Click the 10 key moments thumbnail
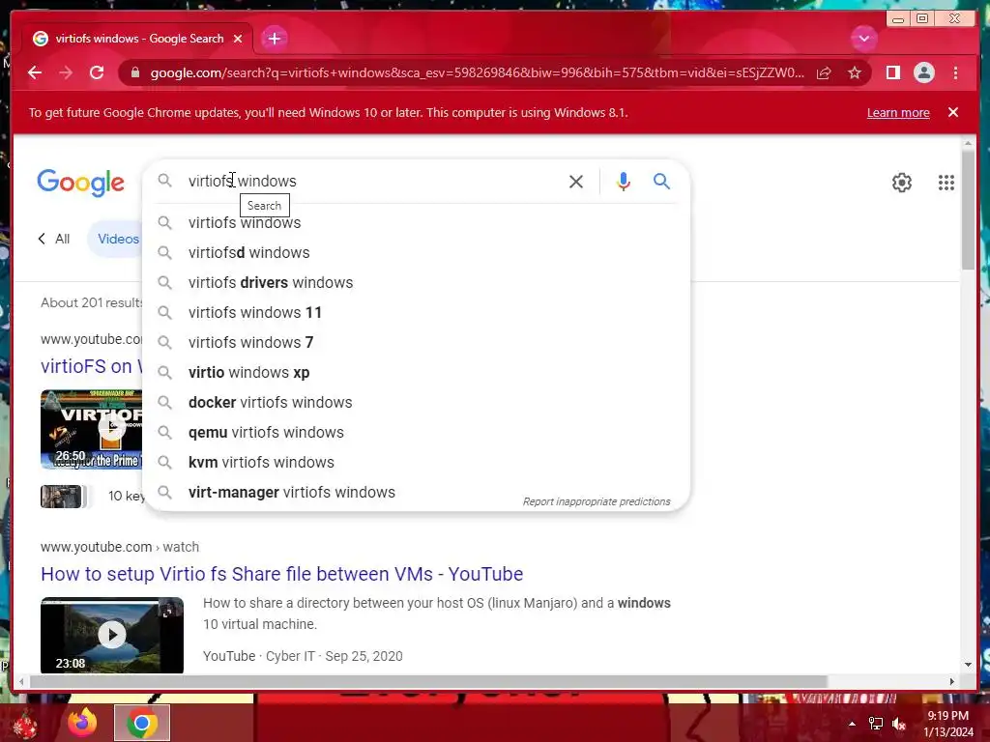 coord(61,497)
